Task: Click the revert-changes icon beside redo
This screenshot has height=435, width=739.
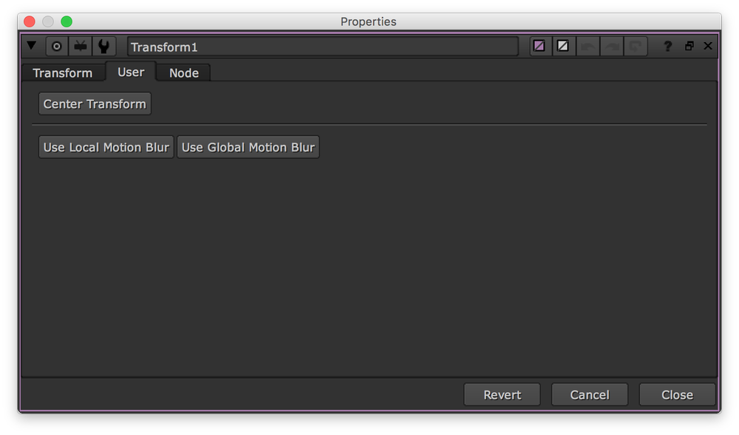Action: coord(636,46)
